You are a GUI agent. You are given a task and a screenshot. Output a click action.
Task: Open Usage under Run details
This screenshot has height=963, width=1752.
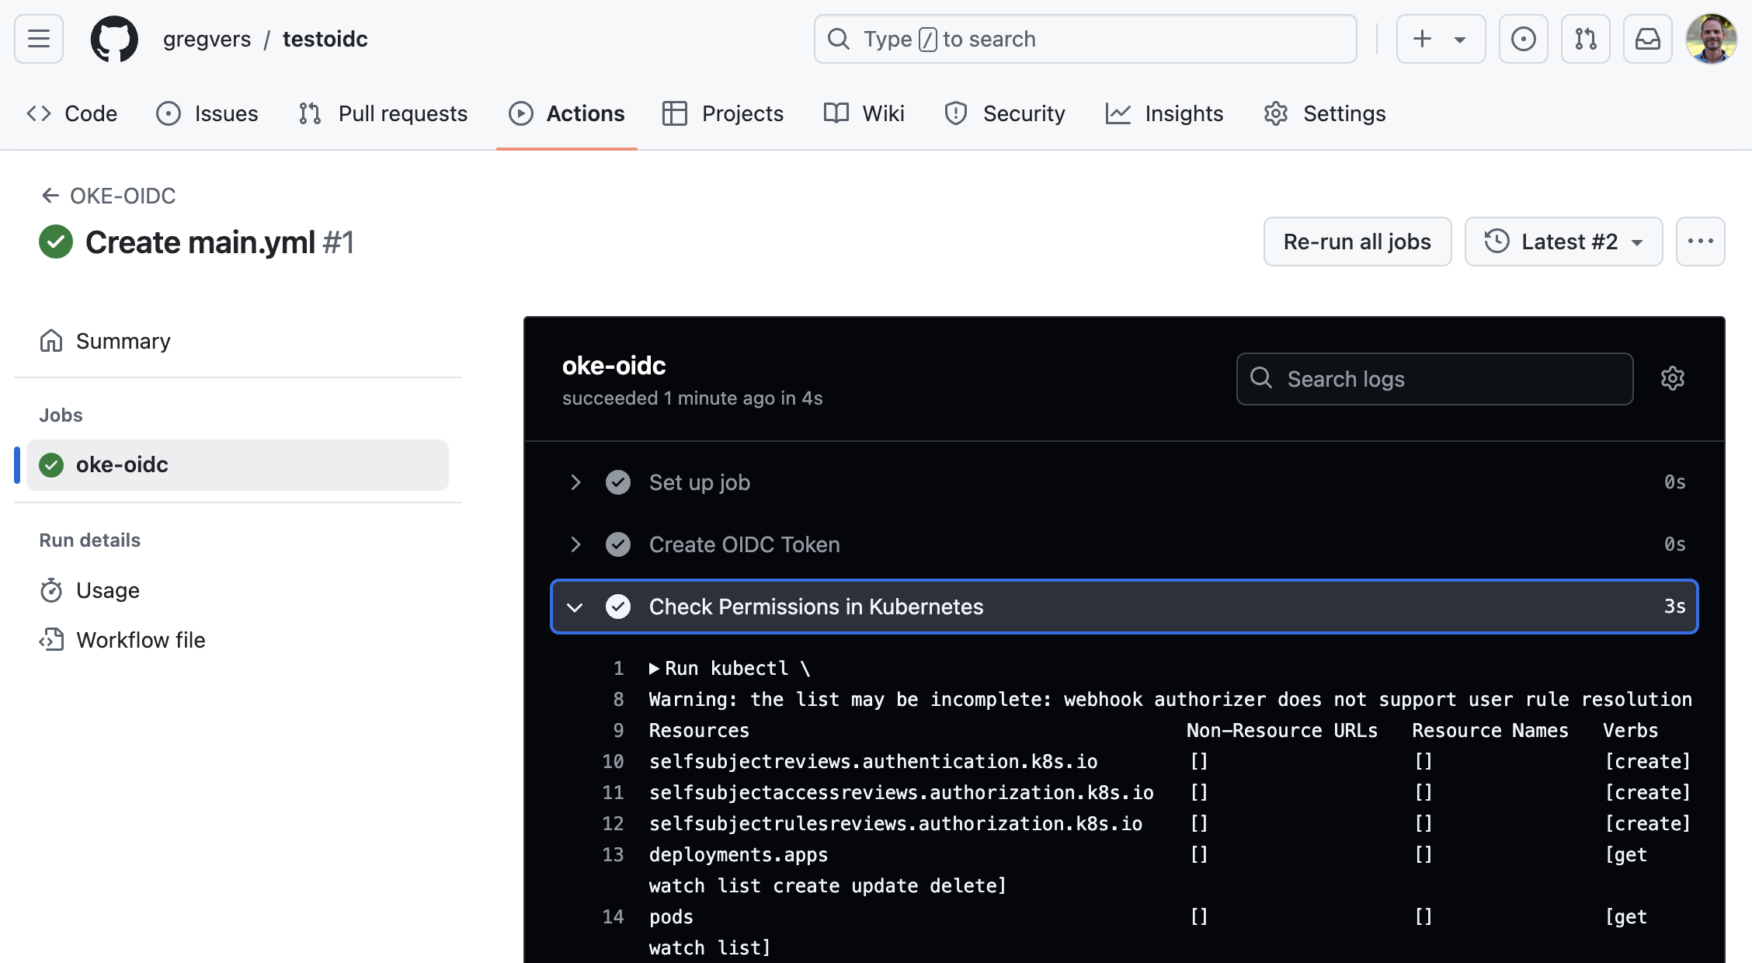point(107,590)
